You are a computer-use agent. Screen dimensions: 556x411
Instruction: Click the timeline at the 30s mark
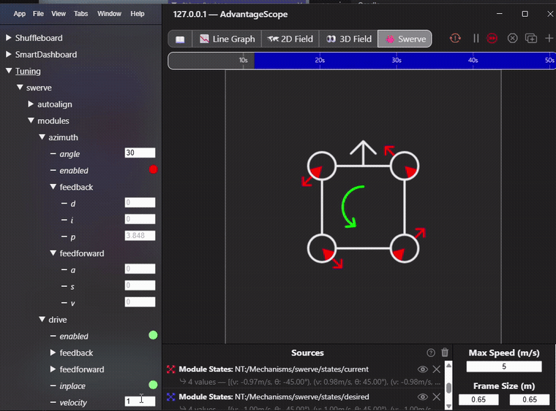point(397,61)
